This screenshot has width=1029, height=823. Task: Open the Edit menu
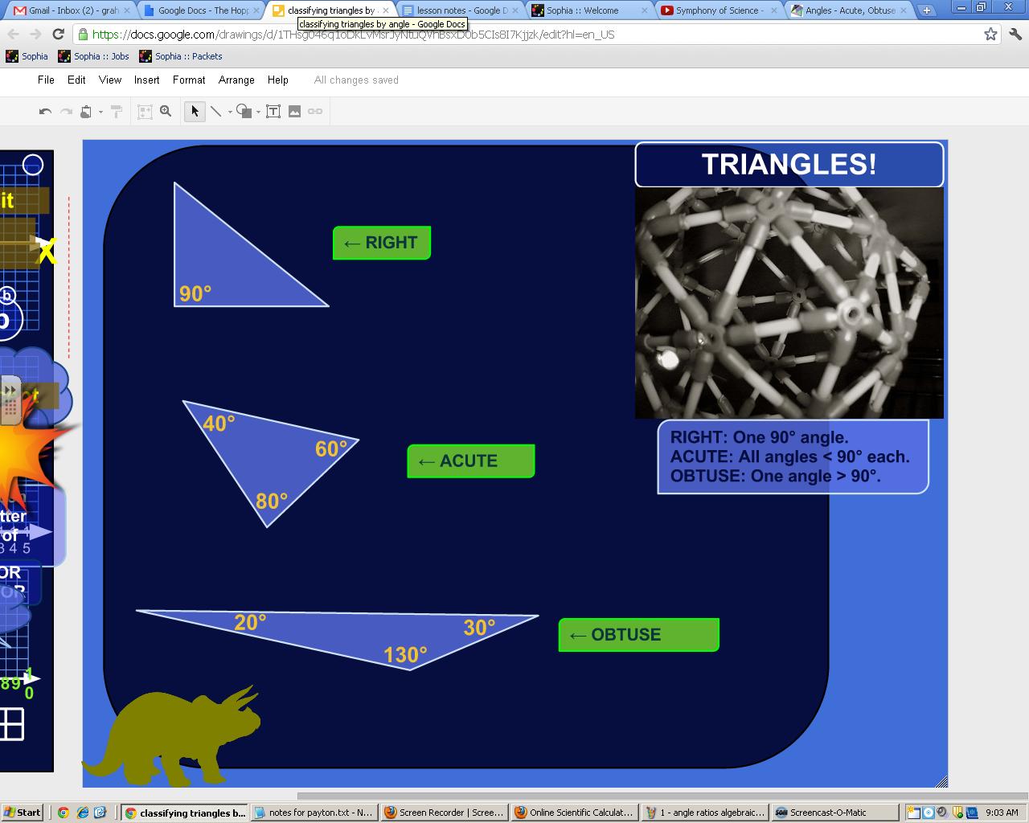coord(76,80)
